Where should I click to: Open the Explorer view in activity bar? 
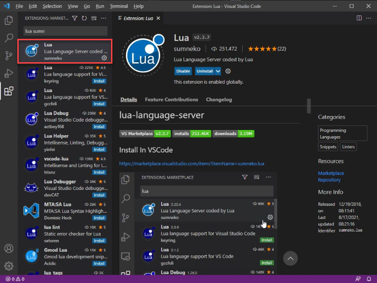pyautogui.click(x=8, y=21)
